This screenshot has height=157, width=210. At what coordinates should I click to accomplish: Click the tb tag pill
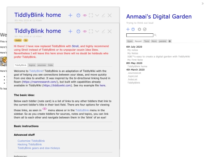26,40
